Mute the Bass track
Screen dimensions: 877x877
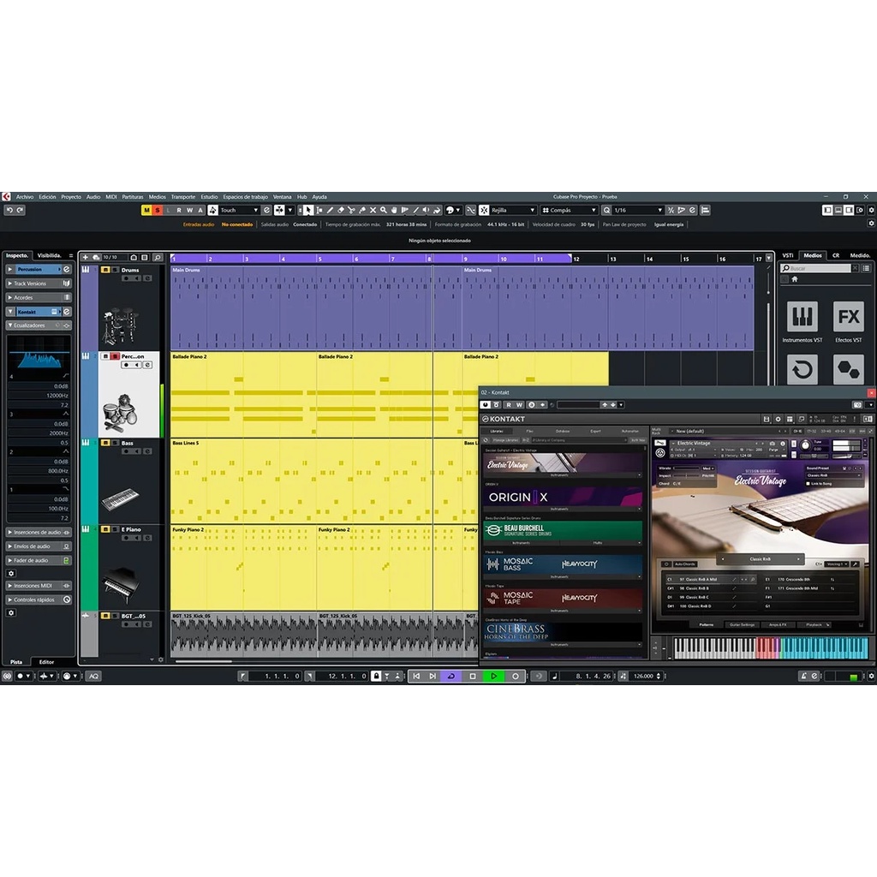[x=105, y=443]
